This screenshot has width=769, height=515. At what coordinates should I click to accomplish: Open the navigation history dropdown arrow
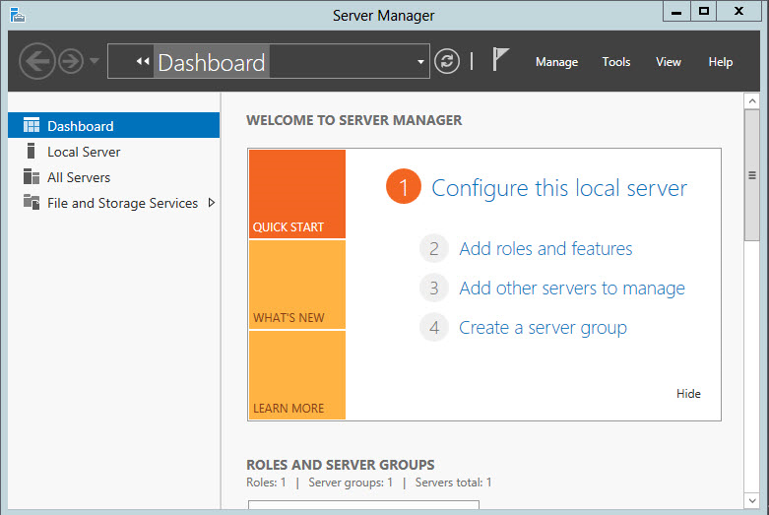pyautogui.click(x=95, y=61)
